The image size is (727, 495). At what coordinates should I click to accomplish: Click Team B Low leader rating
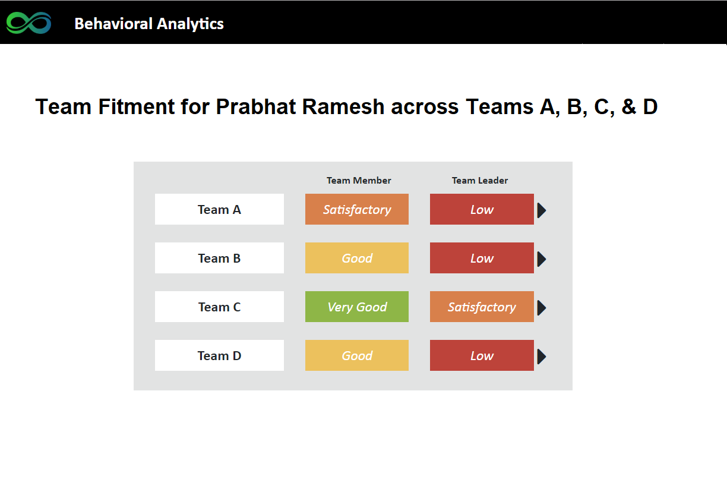[x=482, y=258]
